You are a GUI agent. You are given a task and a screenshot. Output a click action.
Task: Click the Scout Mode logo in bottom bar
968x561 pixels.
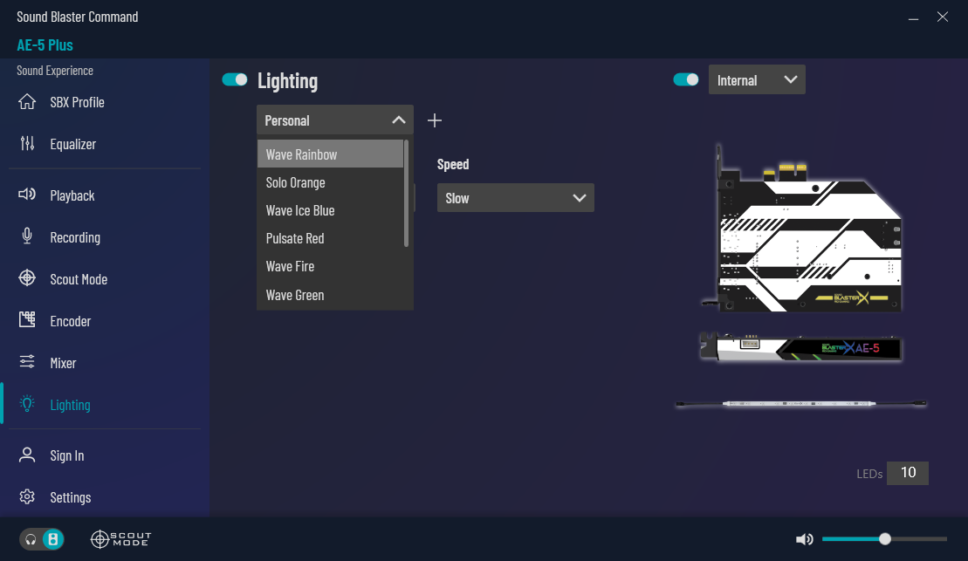(121, 539)
